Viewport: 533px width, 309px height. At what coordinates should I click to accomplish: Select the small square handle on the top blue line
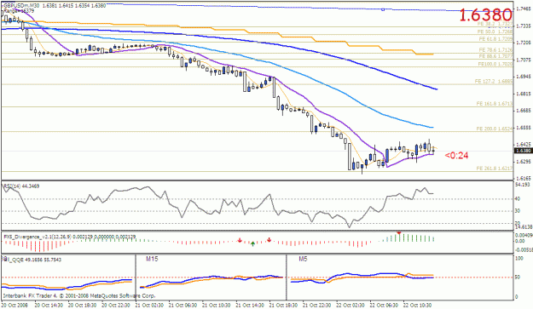[x=383, y=9]
